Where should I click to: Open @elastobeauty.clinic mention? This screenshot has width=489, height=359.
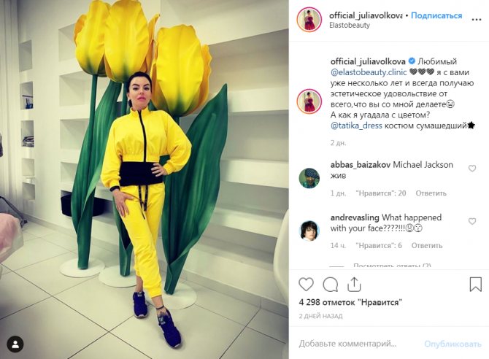click(369, 72)
